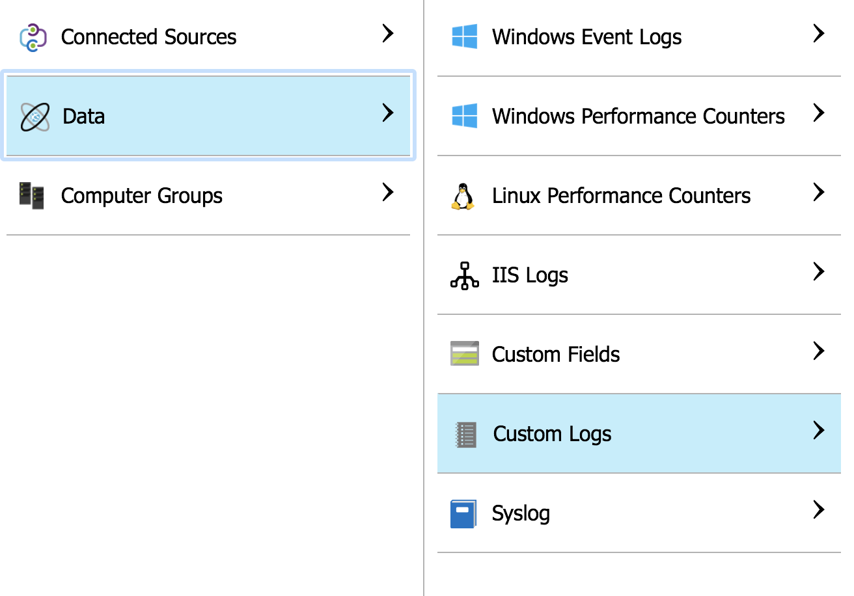The image size is (854, 596).
Task: Open Windows Performance Counters settings
Action: pos(638,116)
